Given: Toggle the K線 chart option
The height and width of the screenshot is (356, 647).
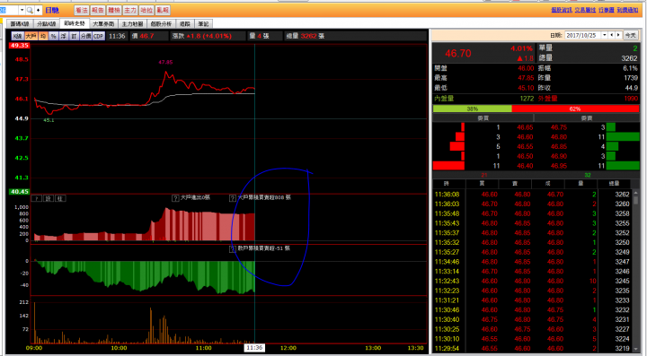Looking at the screenshot, I should click(x=17, y=36).
